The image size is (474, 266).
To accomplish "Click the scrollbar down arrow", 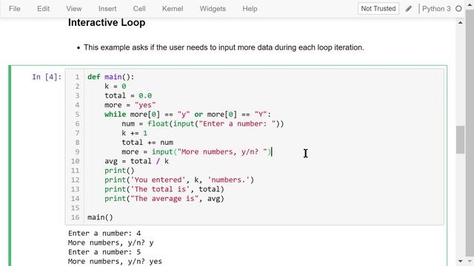I will tap(460, 261).
